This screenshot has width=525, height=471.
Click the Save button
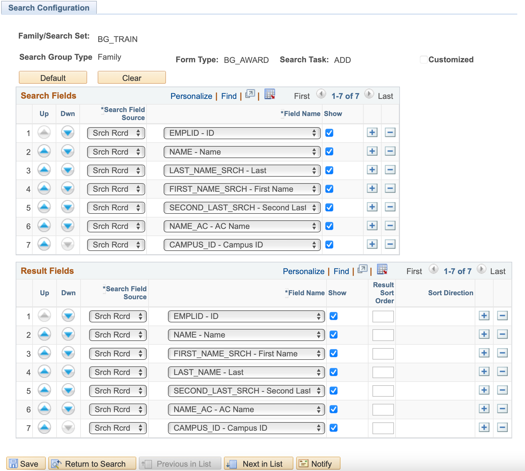pyautogui.click(x=26, y=464)
